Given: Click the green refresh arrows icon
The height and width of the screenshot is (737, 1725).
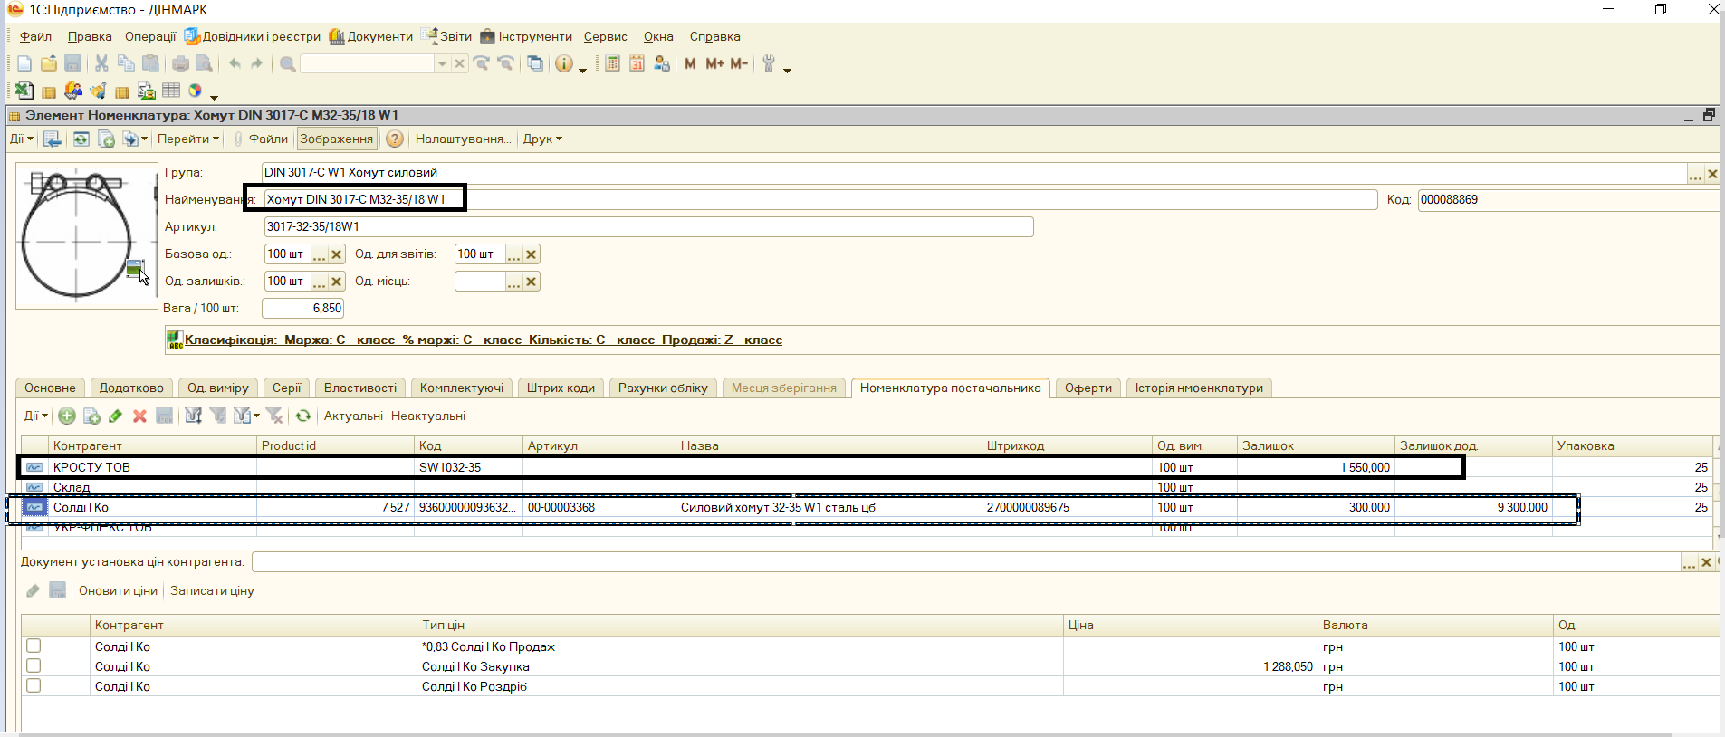Looking at the screenshot, I should [x=303, y=416].
